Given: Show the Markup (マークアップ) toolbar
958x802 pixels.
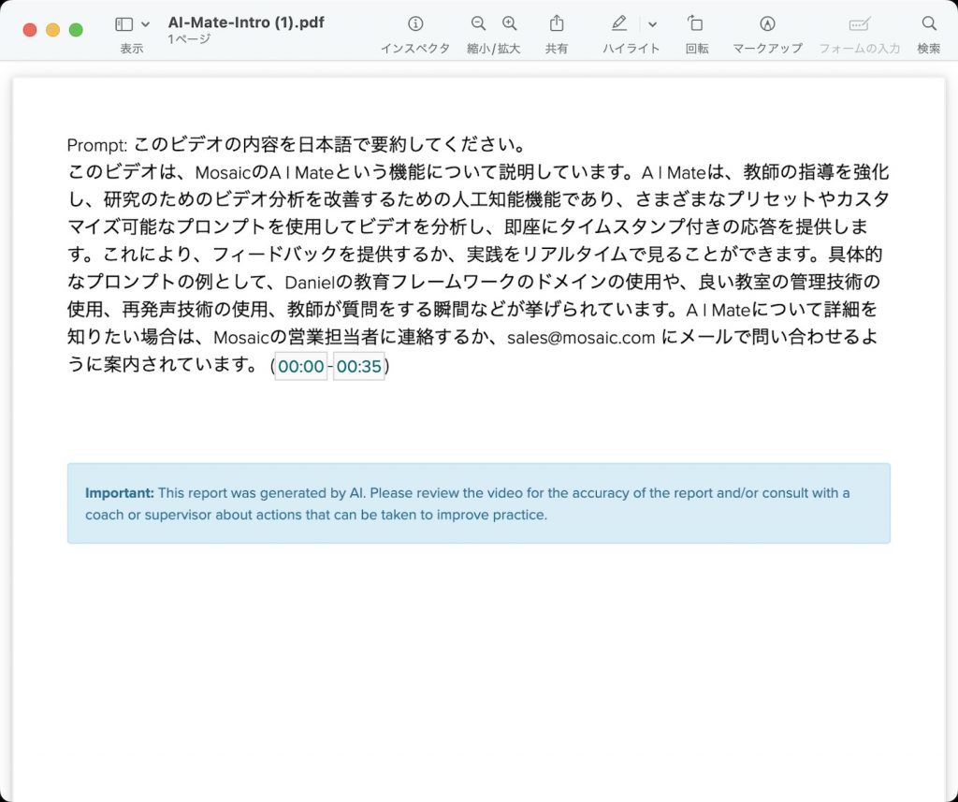Looking at the screenshot, I should pyautogui.click(x=767, y=23).
